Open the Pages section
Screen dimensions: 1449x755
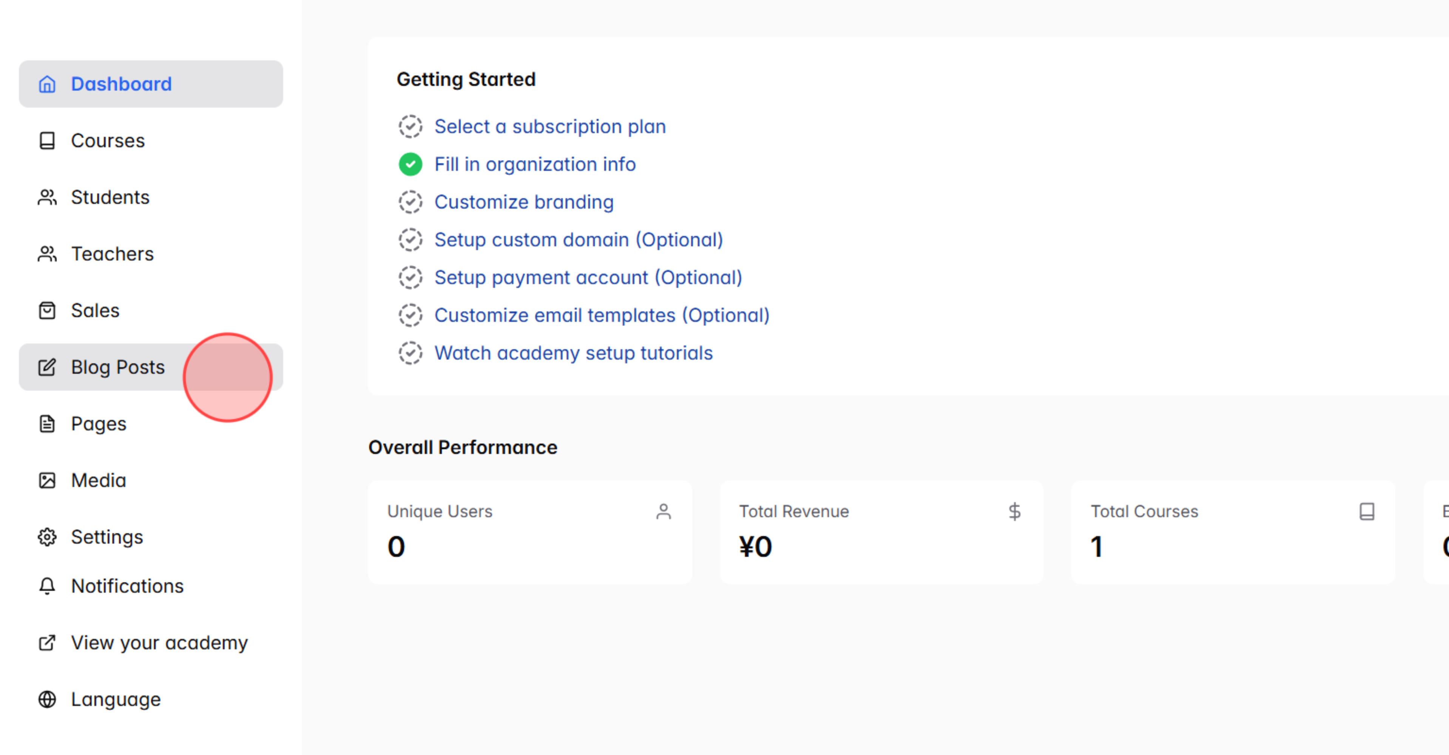[x=99, y=424]
